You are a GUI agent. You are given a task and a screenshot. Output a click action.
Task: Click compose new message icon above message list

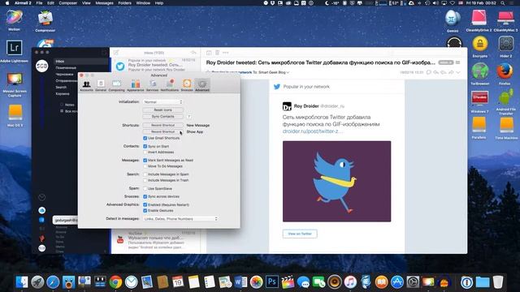click(116, 52)
